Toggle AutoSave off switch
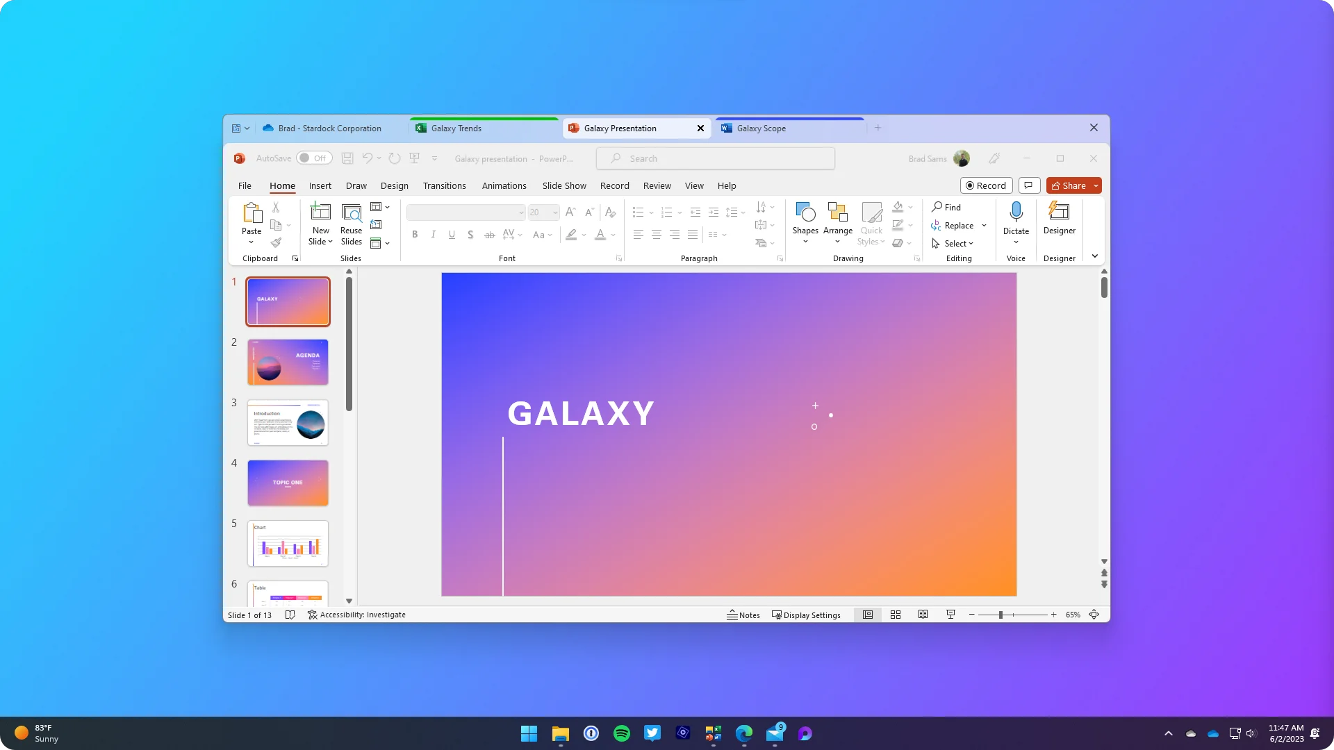 pyautogui.click(x=314, y=158)
